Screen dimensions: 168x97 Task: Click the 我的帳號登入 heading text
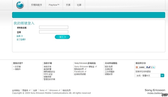[24, 23]
